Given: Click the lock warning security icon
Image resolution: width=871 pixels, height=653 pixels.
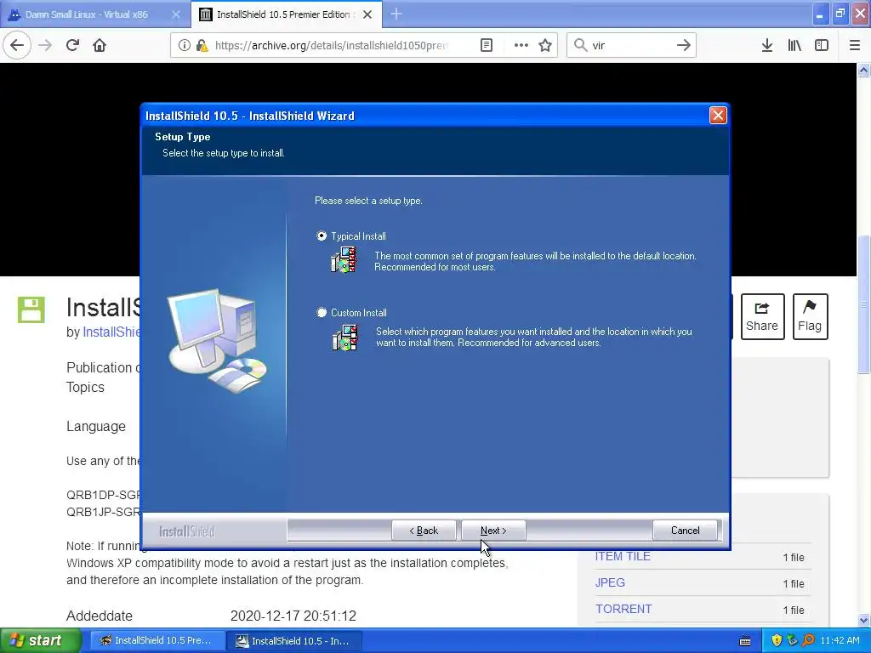Looking at the screenshot, I should [202, 45].
